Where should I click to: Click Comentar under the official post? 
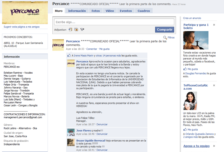tap(92, 49)
